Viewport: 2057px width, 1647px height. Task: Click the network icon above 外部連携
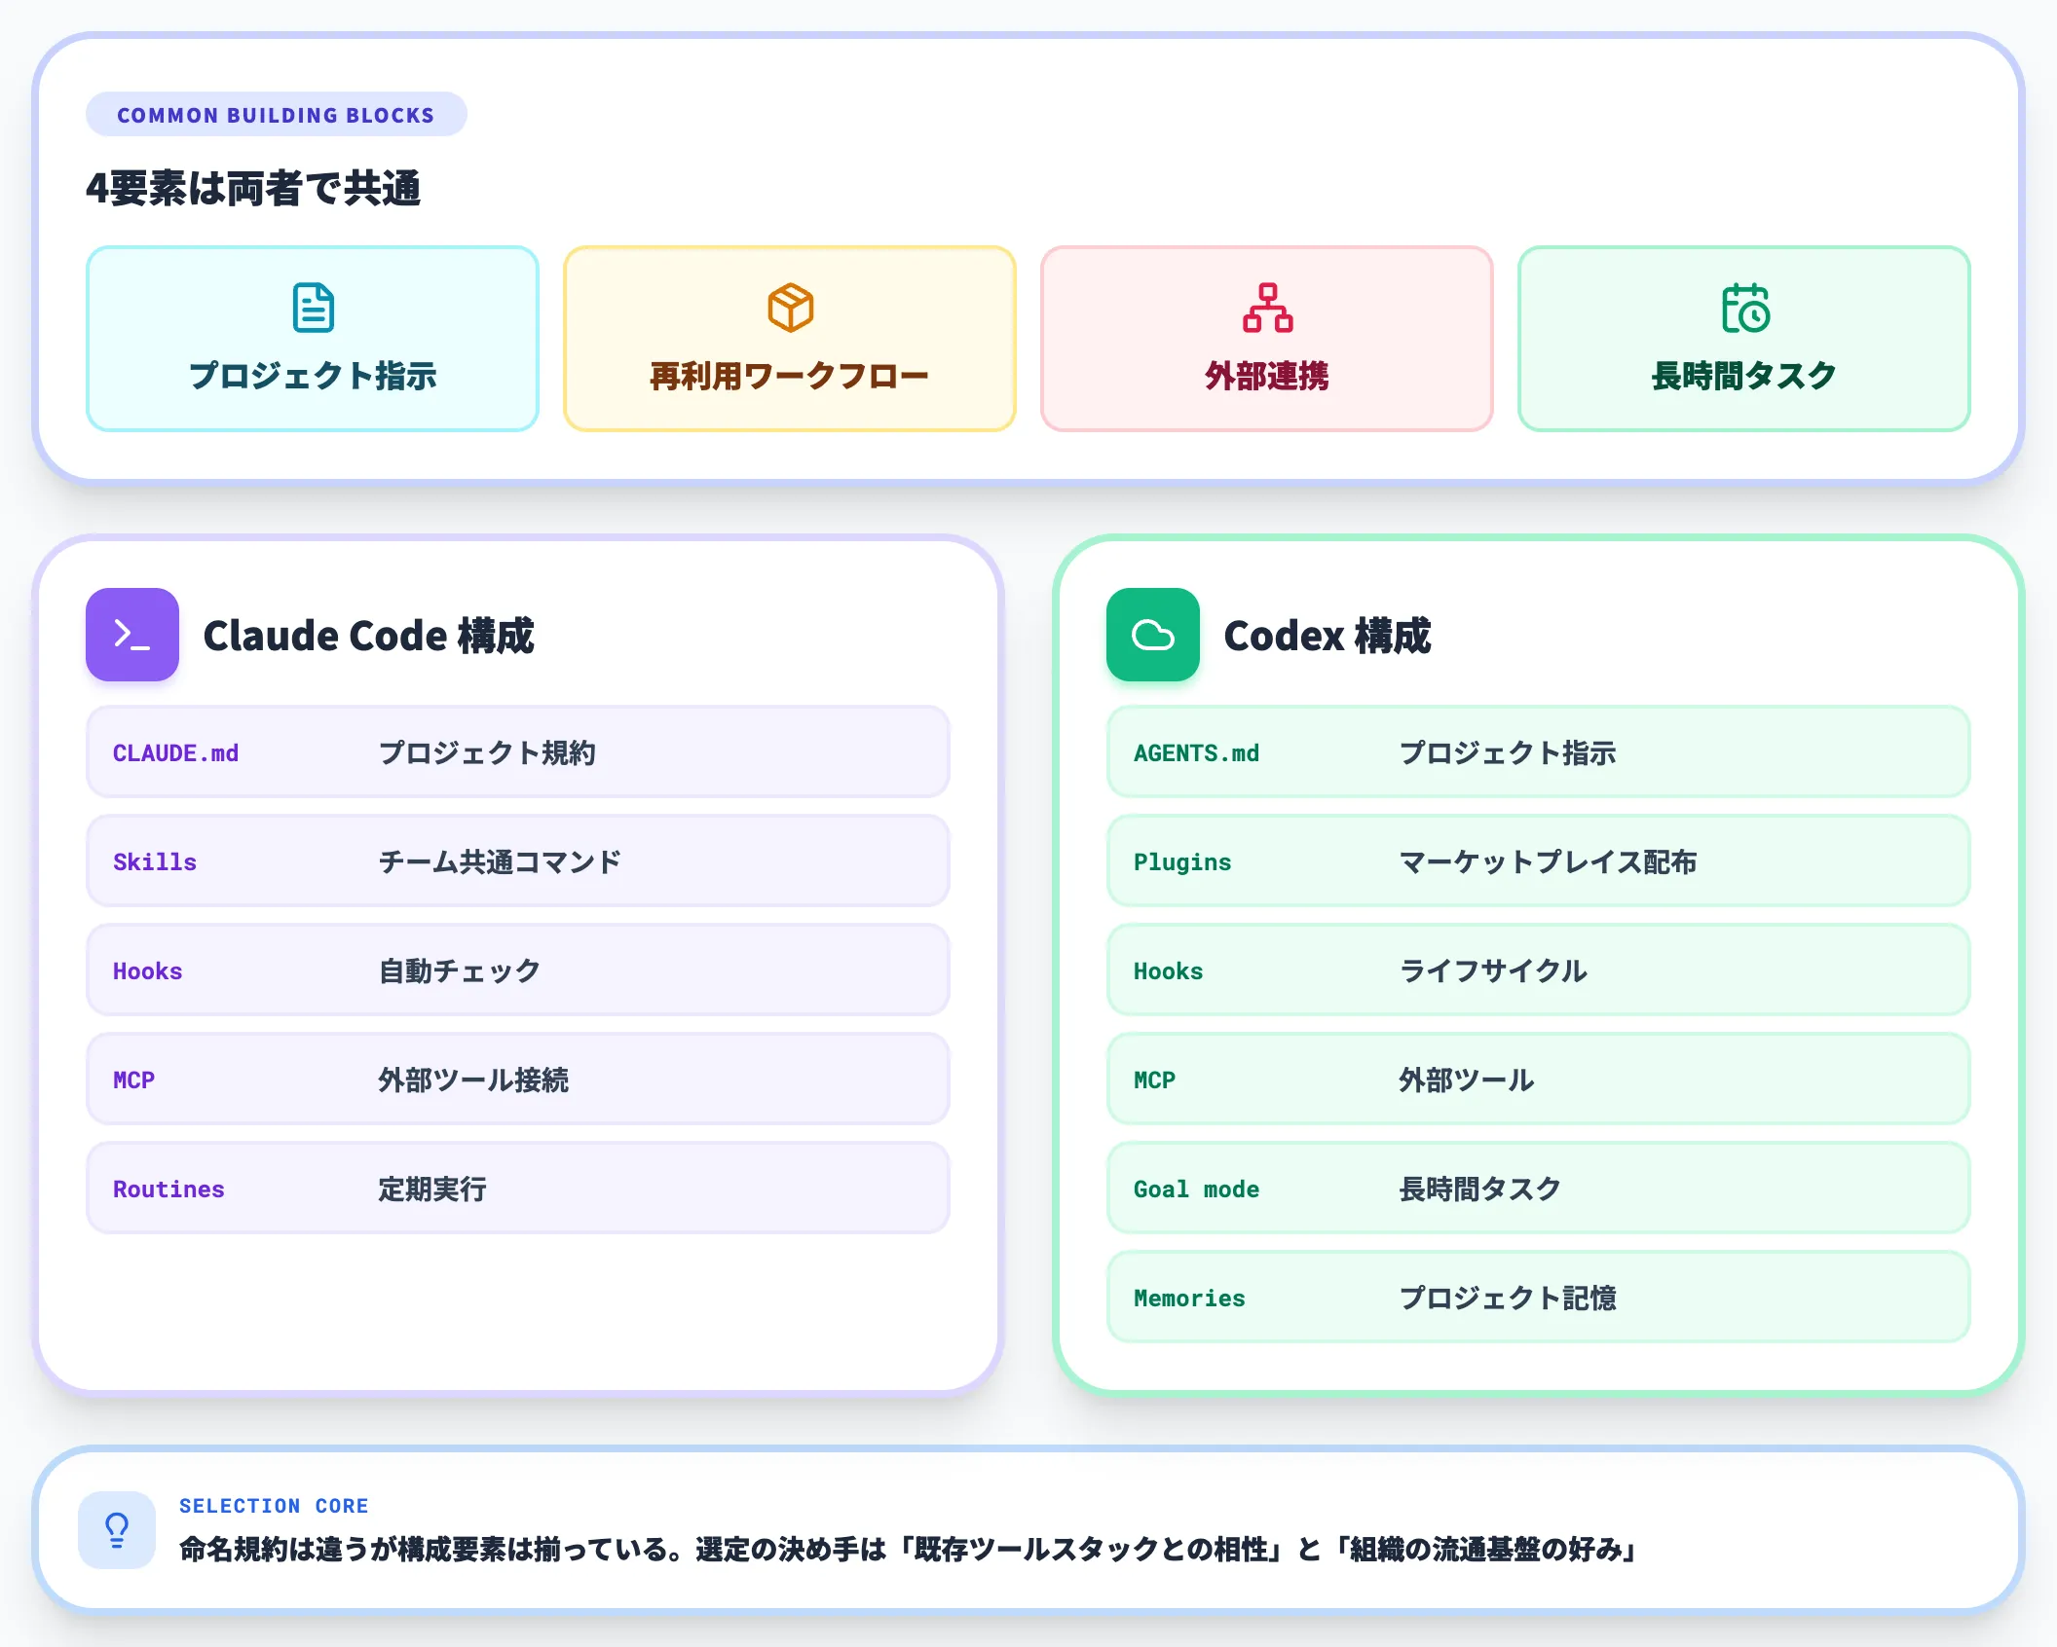[1267, 308]
